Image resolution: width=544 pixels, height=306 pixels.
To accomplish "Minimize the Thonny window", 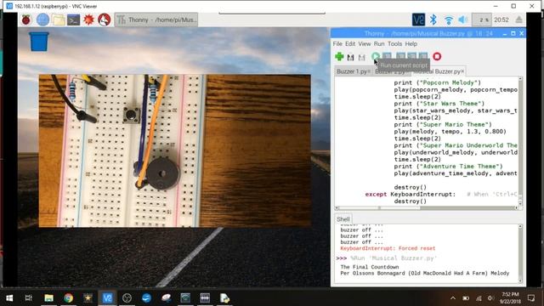I will coord(504,33).
